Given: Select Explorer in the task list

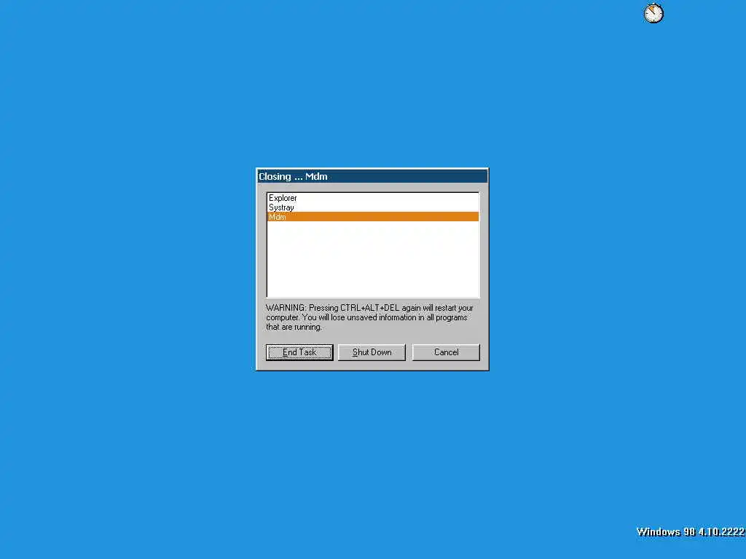Looking at the screenshot, I should pyautogui.click(x=373, y=198).
